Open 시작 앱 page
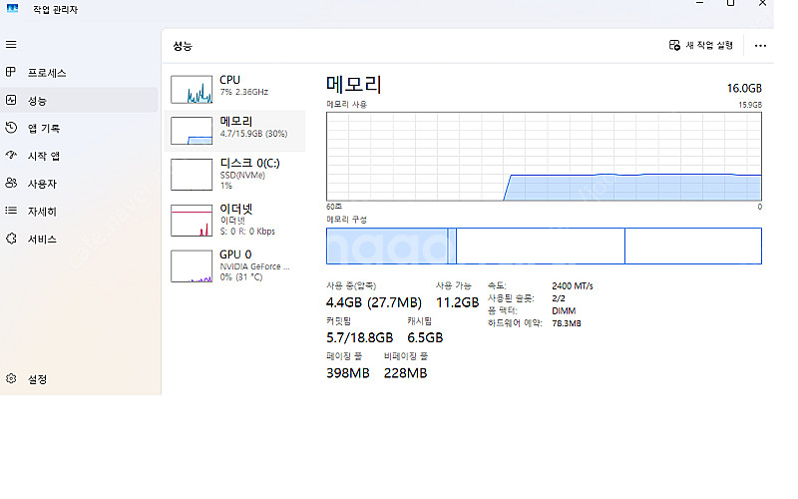 (44, 156)
